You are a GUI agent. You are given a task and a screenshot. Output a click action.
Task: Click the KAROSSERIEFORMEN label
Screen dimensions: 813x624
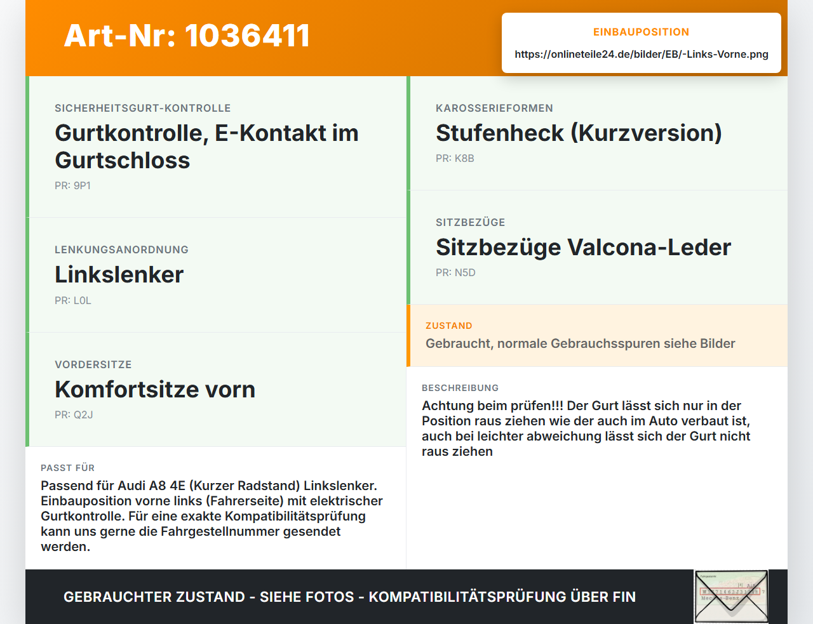pyautogui.click(x=494, y=109)
